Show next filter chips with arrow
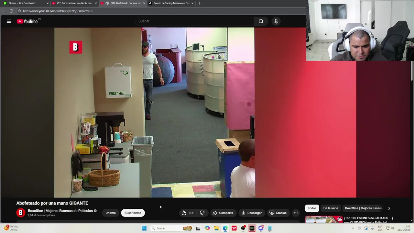This screenshot has height=233, width=414. pos(389,208)
